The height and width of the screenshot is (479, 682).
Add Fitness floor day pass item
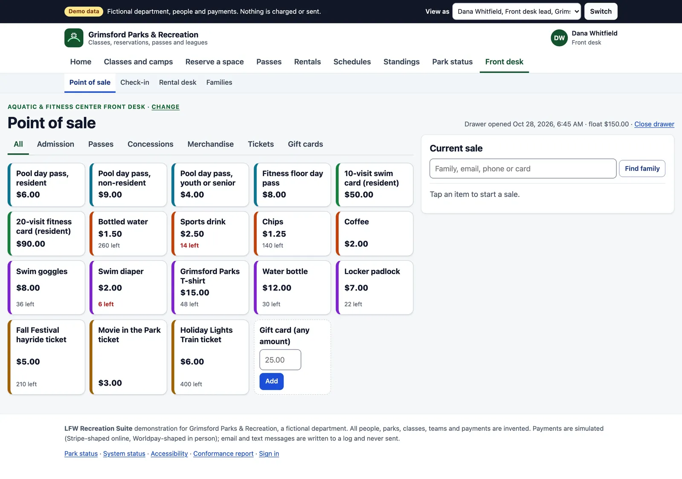coord(292,185)
